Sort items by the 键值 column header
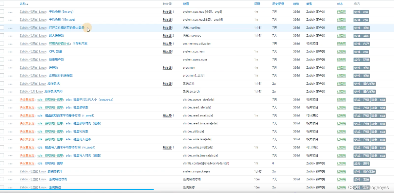This screenshot has height=193, width=394. 186,4
